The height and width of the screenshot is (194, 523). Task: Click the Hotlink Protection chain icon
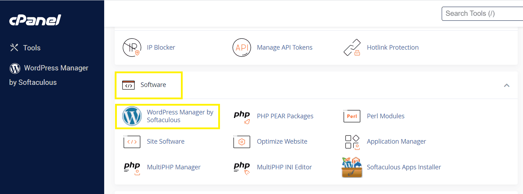[x=352, y=48]
